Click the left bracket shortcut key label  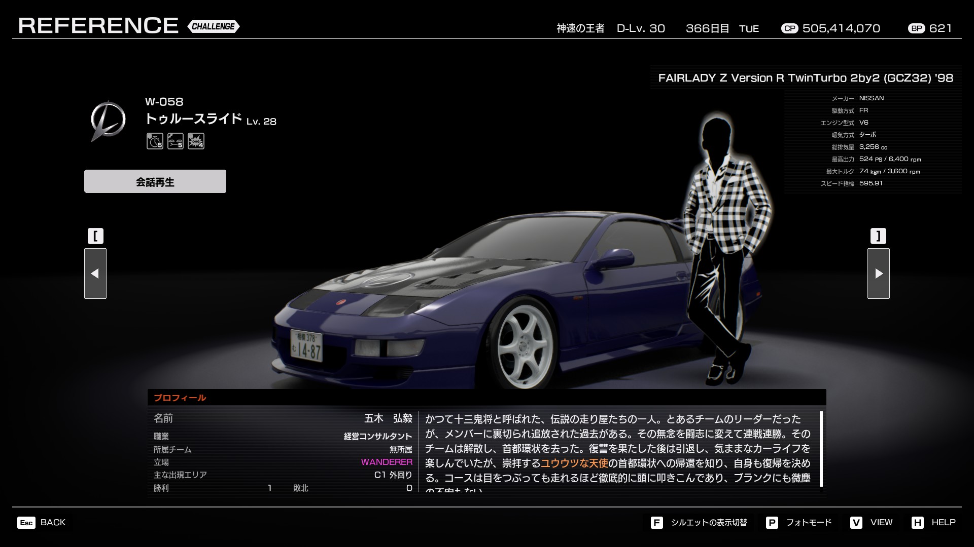(95, 236)
